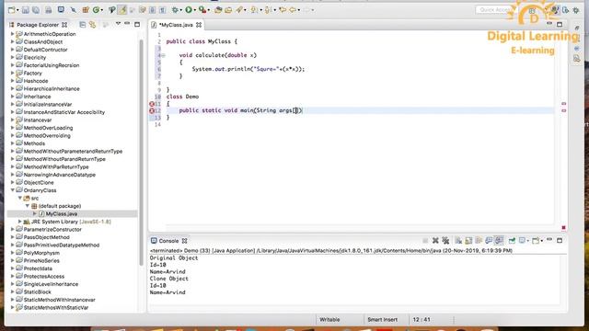The width and height of the screenshot is (589, 331).
Task: Click the New file wizard icon
Action: (12, 10)
